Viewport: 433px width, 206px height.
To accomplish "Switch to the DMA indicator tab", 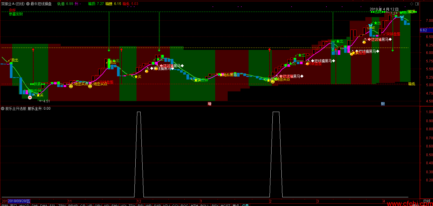I will (44, 205).
